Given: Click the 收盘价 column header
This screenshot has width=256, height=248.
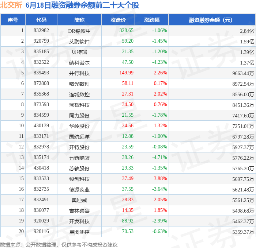Looking at the screenshot, I should tap(118, 20).
